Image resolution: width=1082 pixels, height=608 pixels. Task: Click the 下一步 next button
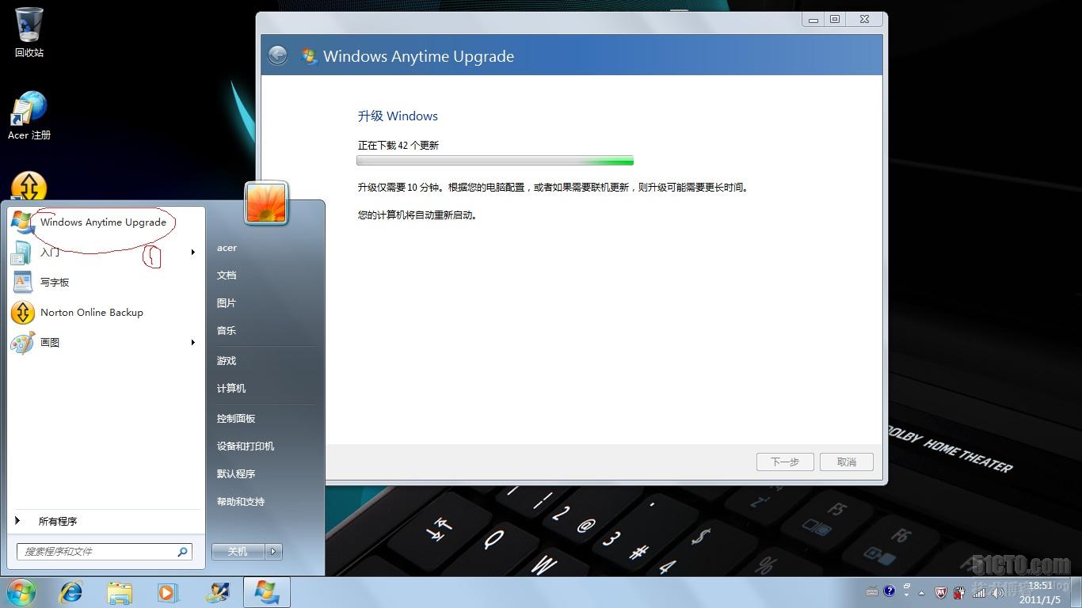[x=784, y=462]
